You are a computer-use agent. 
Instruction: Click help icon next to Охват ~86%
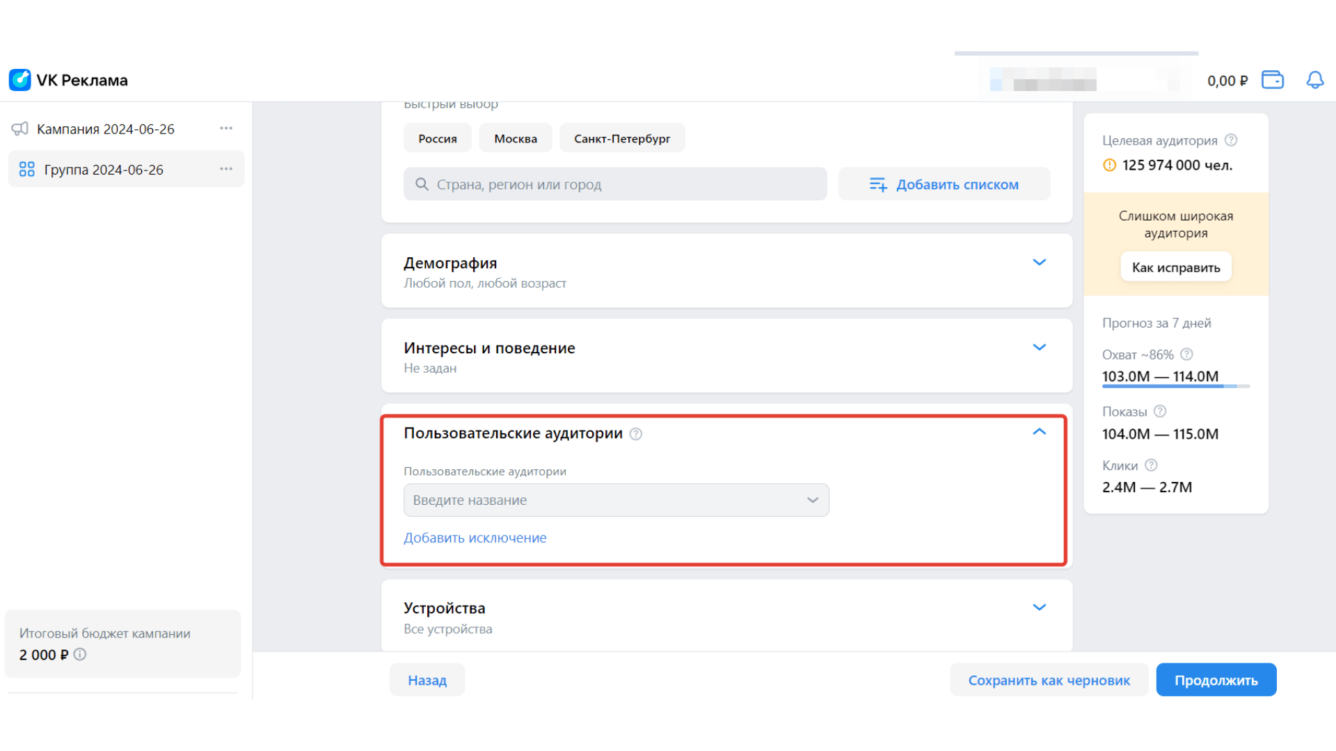1187,355
